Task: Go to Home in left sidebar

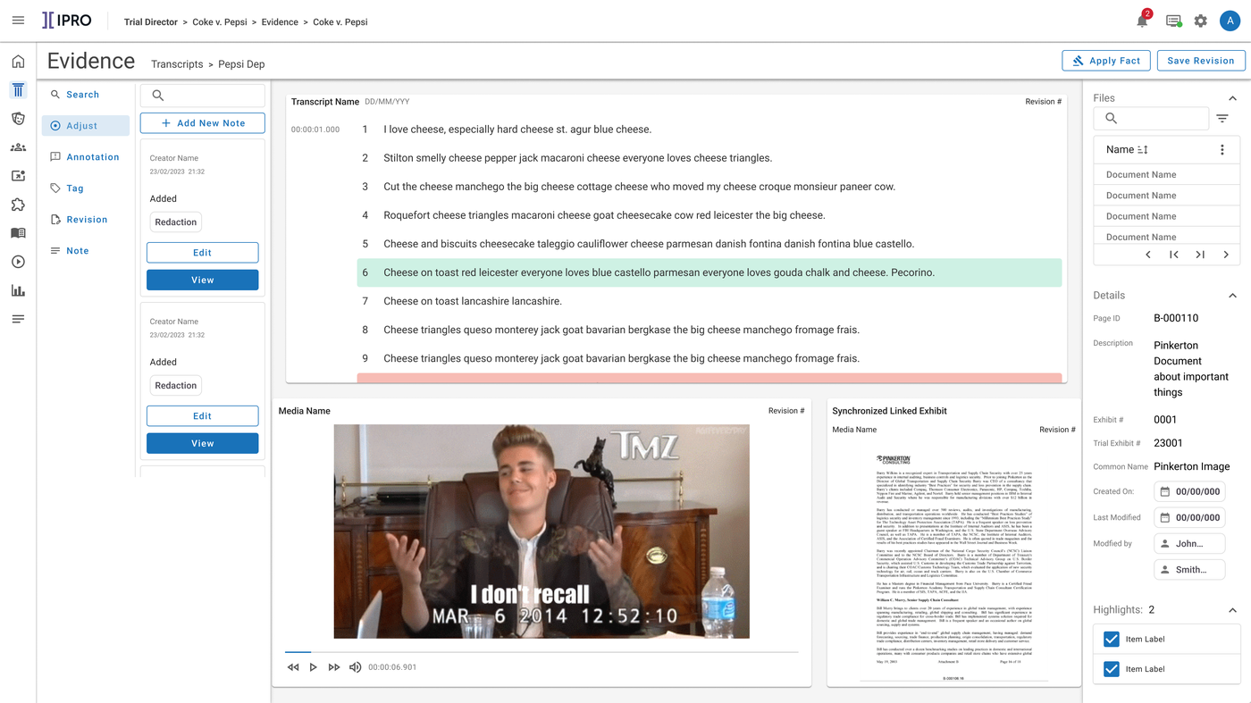Action: point(18,62)
